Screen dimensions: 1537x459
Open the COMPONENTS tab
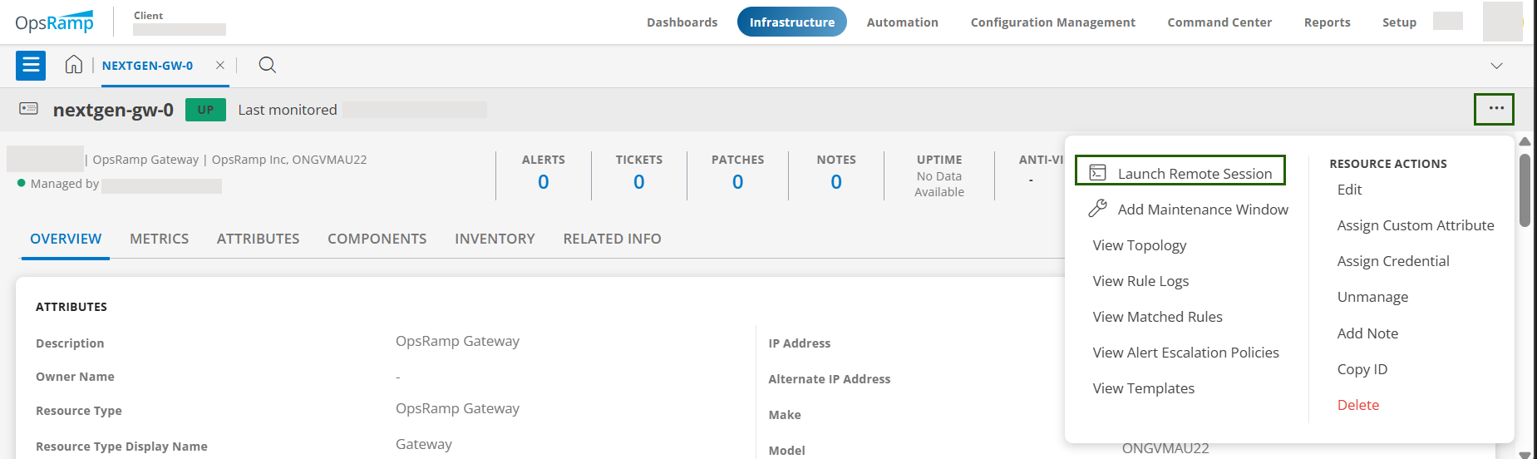coord(377,239)
